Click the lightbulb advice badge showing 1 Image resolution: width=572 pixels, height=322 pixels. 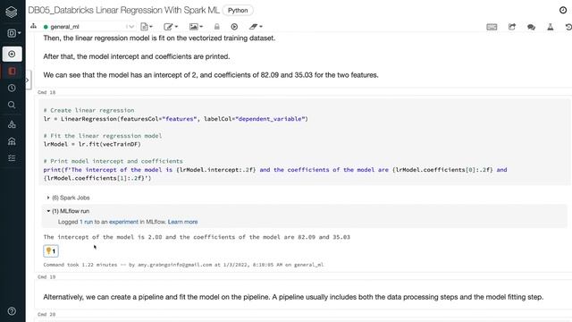pos(51,250)
